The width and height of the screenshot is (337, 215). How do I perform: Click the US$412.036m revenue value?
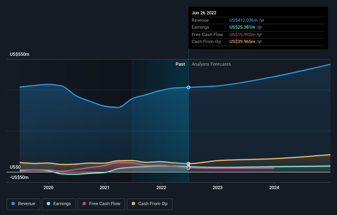pos(243,20)
